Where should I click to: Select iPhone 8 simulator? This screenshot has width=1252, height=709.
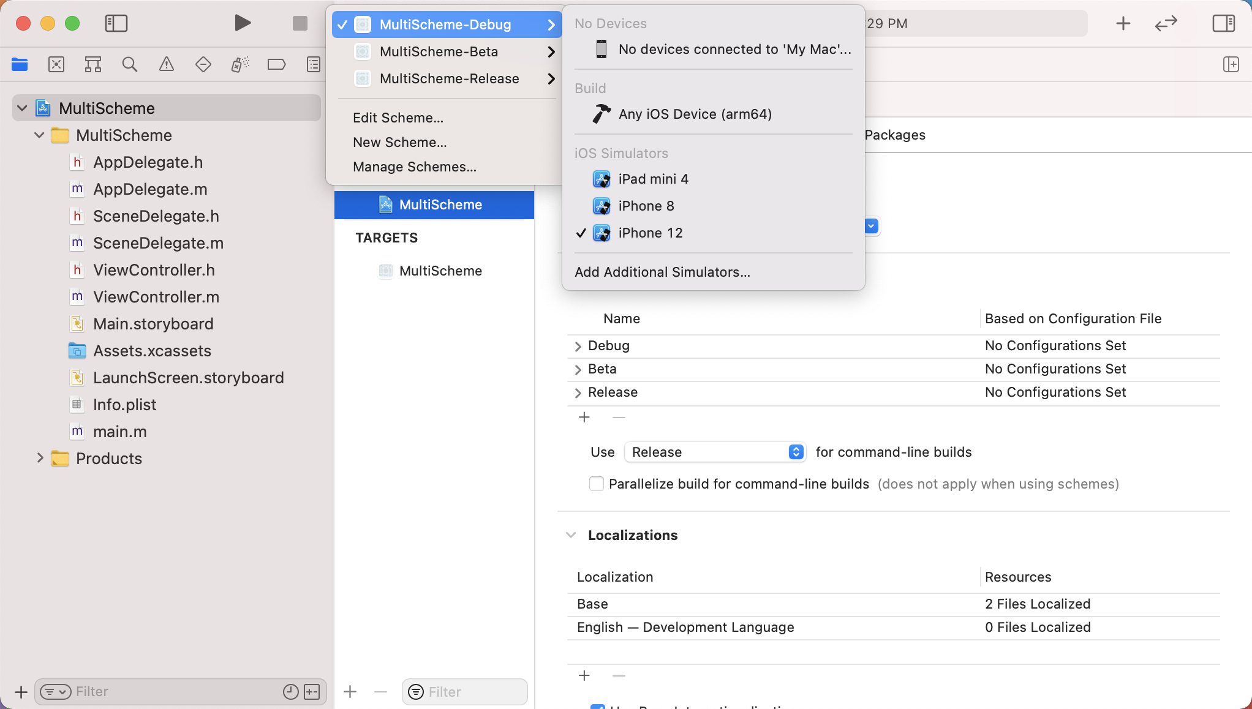pos(646,206)
